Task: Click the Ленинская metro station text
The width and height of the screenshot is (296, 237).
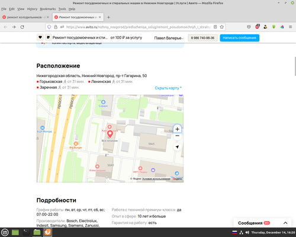Action: (101, 82)
